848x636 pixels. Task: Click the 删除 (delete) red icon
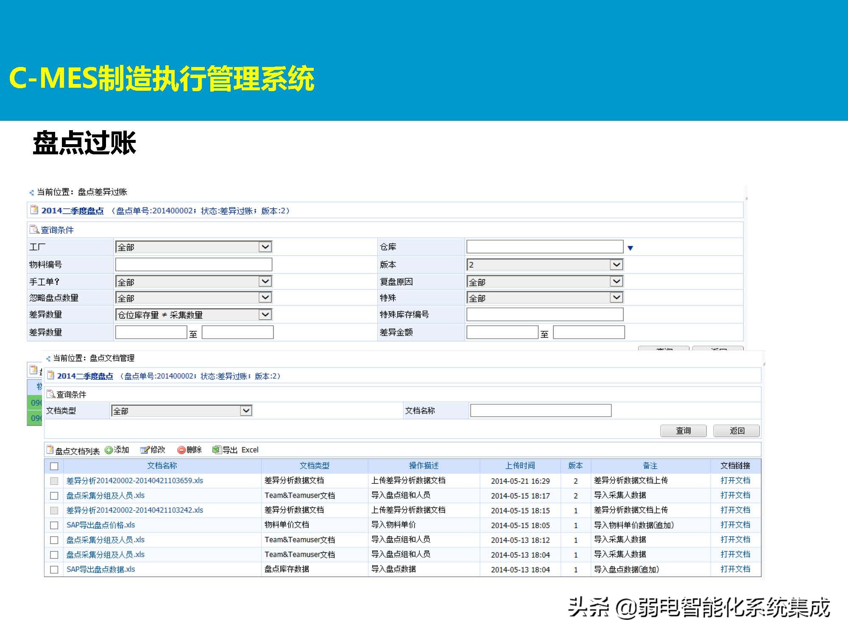click(x=181, y=450)
